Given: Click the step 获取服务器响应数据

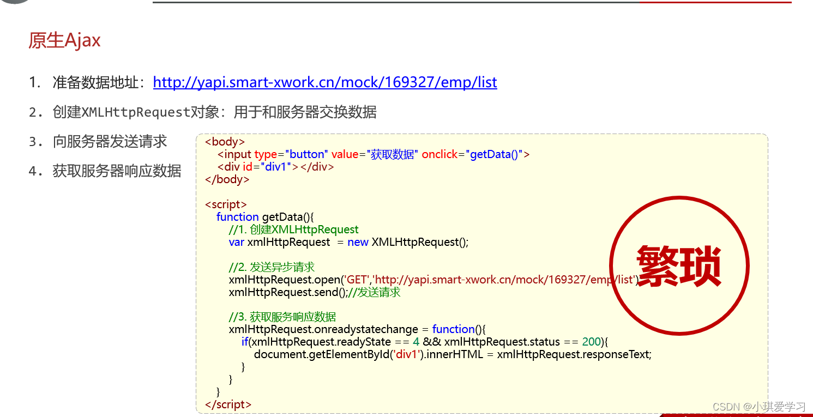Looking at the screenshot, I should (117, 171).
